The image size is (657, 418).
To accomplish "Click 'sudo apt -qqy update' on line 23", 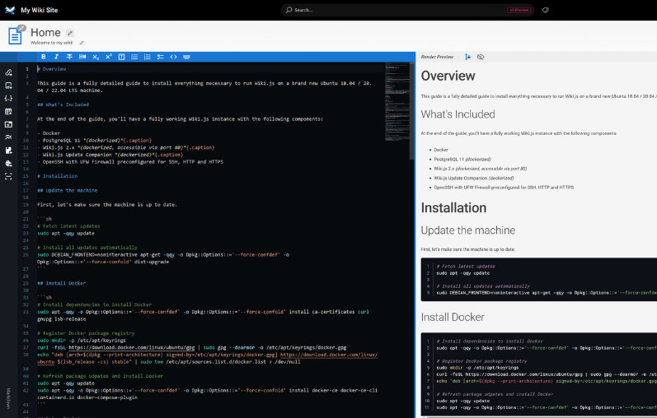I will 66,234.
